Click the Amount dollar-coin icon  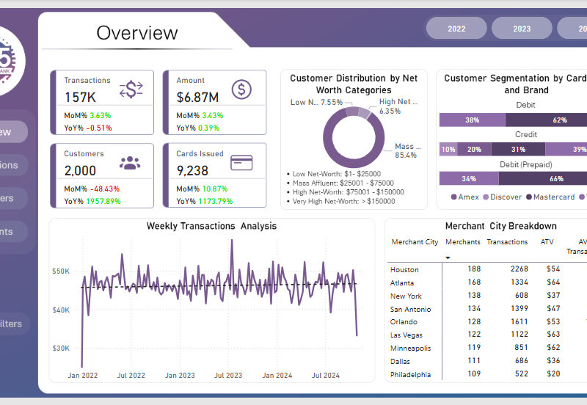click(242, 90)
